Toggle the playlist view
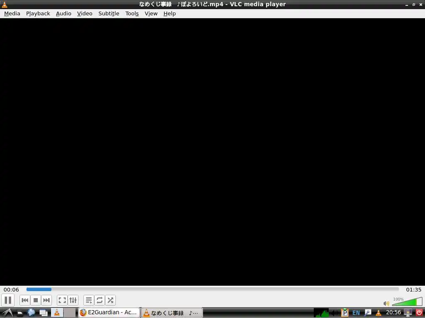Image resolution: width=425 pixels, height=318 pixels. pos(89,300)
